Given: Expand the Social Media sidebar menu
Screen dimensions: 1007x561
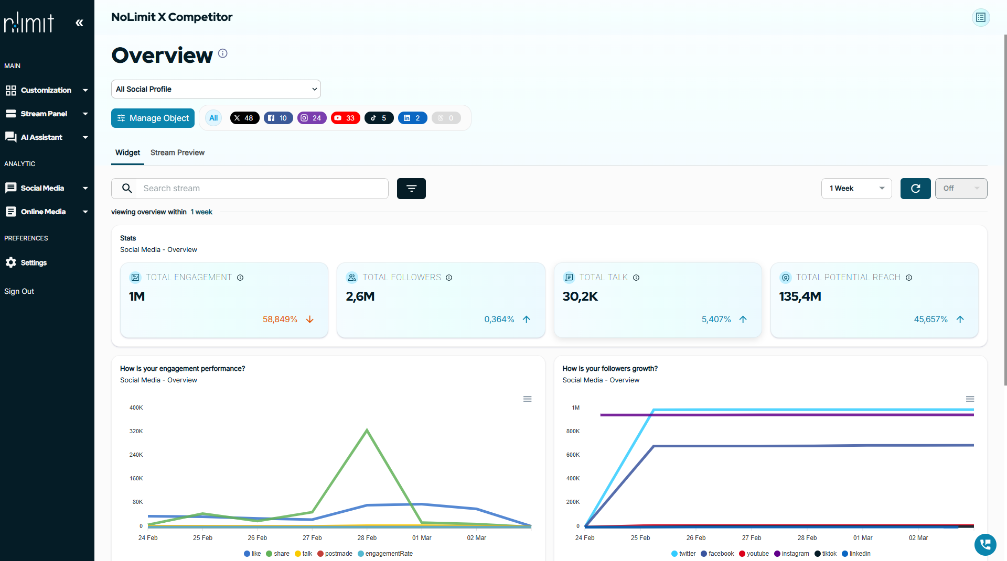Looking at the screenshot, I should pyautogui.click(x=47, y=188).
